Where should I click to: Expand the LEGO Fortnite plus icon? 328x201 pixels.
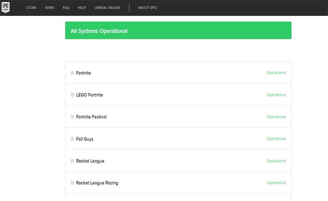(x=72, y=95)
